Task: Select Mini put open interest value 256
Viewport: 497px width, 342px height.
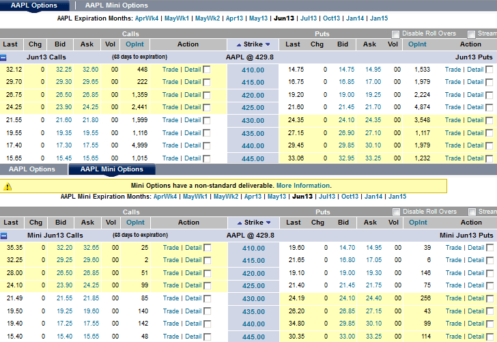Action: point(426,298)
